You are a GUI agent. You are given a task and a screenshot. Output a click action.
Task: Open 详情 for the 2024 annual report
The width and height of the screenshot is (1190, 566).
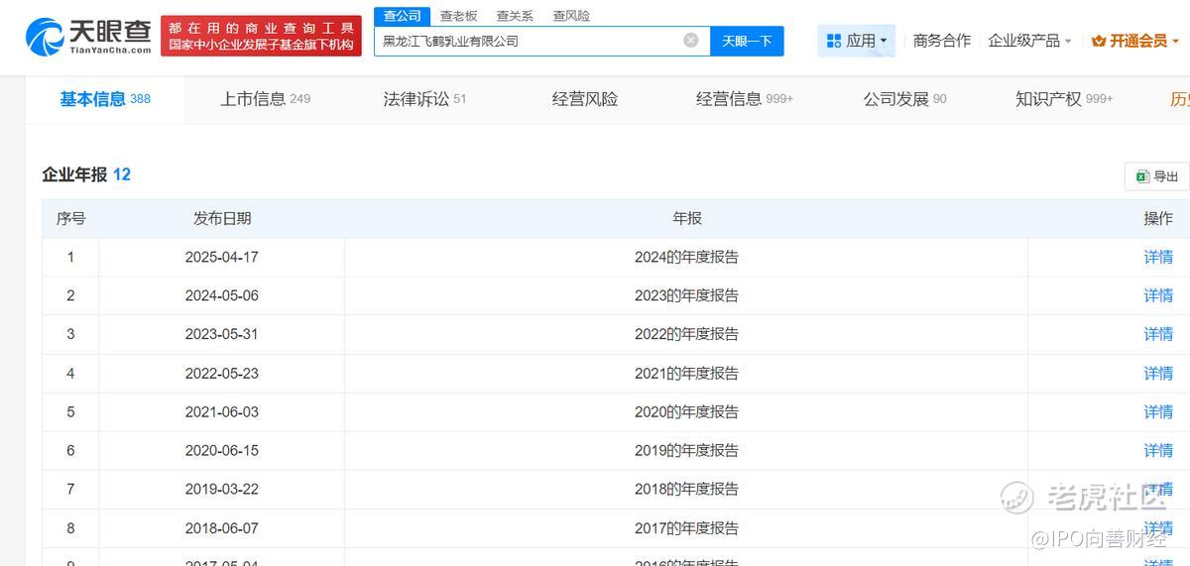(1158, 257)
